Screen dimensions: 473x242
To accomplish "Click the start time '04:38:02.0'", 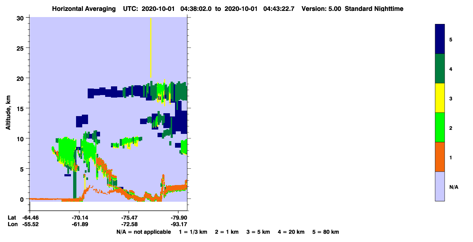I will (x=196, y=9).
